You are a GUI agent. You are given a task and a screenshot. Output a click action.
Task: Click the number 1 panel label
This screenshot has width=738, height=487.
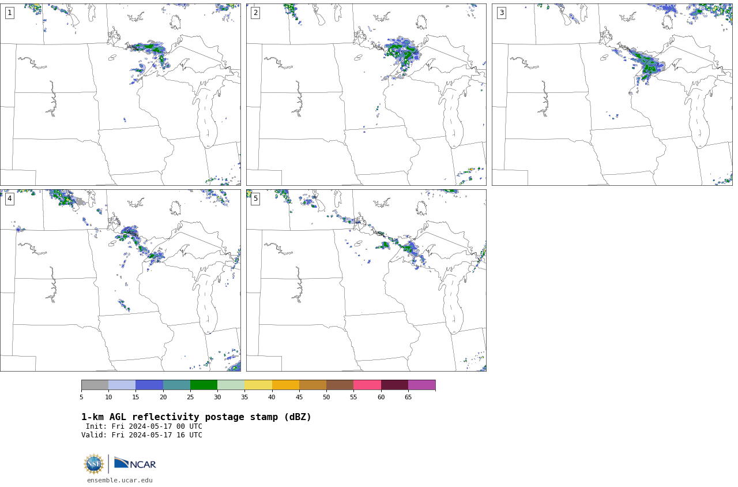point(9,13)
